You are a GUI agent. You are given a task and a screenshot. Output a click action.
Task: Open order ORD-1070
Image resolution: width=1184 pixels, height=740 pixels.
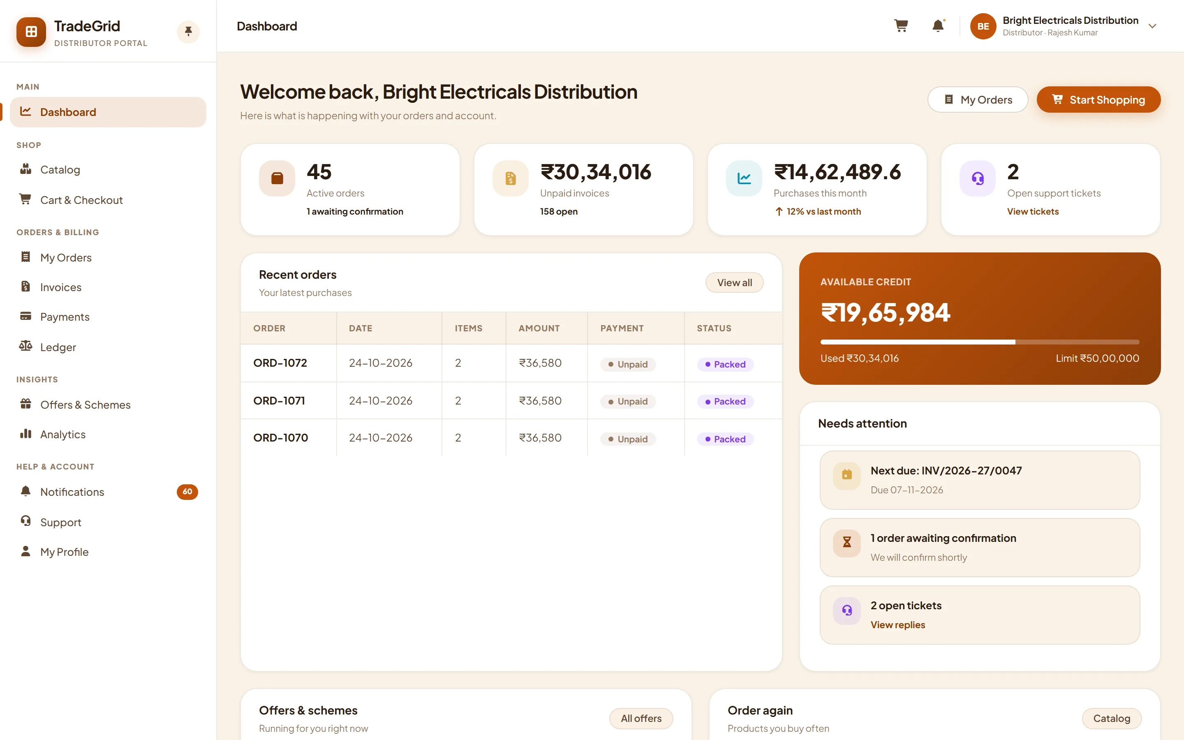click(280, 437)
